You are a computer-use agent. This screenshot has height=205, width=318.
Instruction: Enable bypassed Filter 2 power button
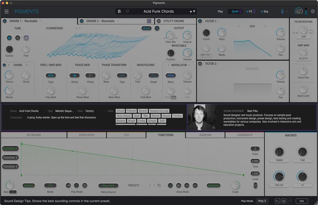tap(200, 64)
